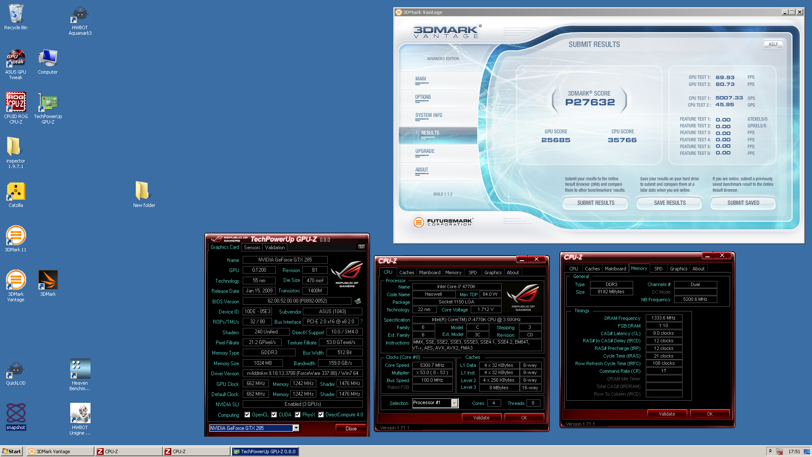Open the inspector 1.9.7.1 folder
The width and height of the screenshot is (812, 457).
click(x=16, y=153)
